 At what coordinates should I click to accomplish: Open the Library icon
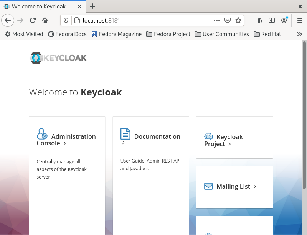[x=259, y=20]
